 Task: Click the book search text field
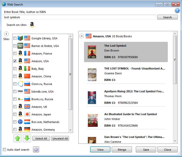tap(79, 17)
